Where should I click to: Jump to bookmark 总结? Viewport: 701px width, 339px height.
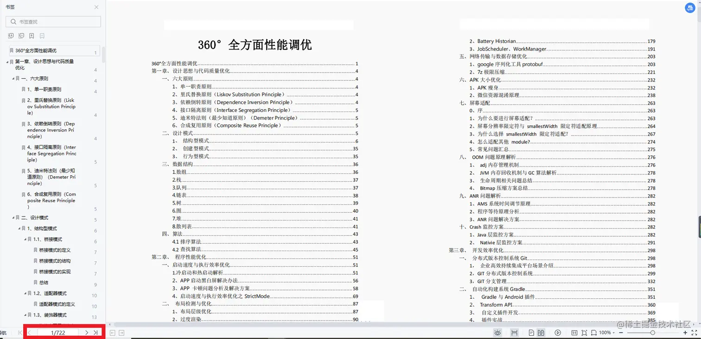[44, 283]
